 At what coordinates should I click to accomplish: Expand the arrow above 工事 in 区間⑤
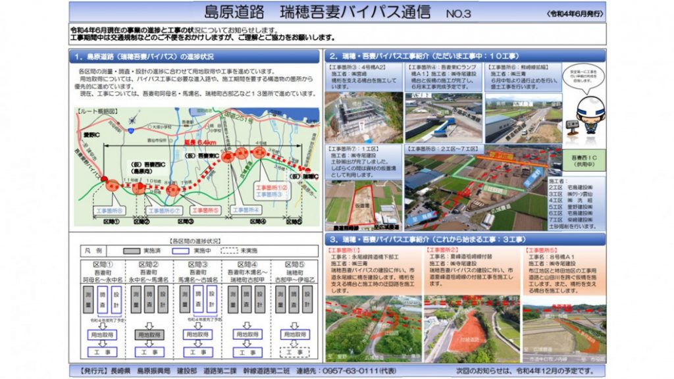tap(293, 343)
